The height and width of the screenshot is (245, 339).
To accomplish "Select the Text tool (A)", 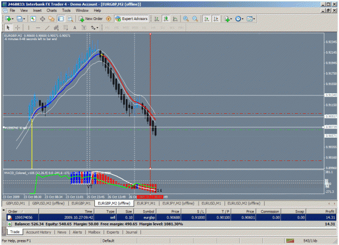I will tap(75, 28).
